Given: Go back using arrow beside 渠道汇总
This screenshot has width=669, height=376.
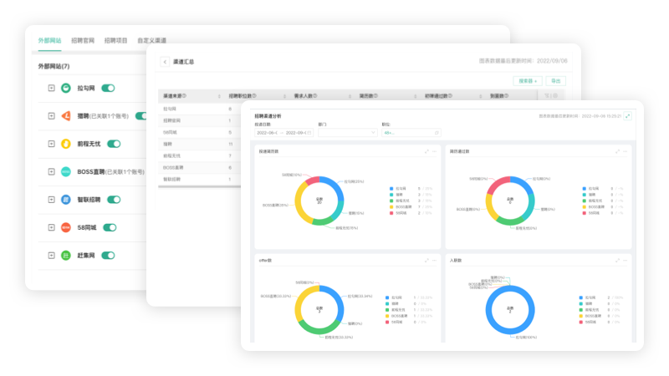Looking at the screenshot, I should click(165, 62).
